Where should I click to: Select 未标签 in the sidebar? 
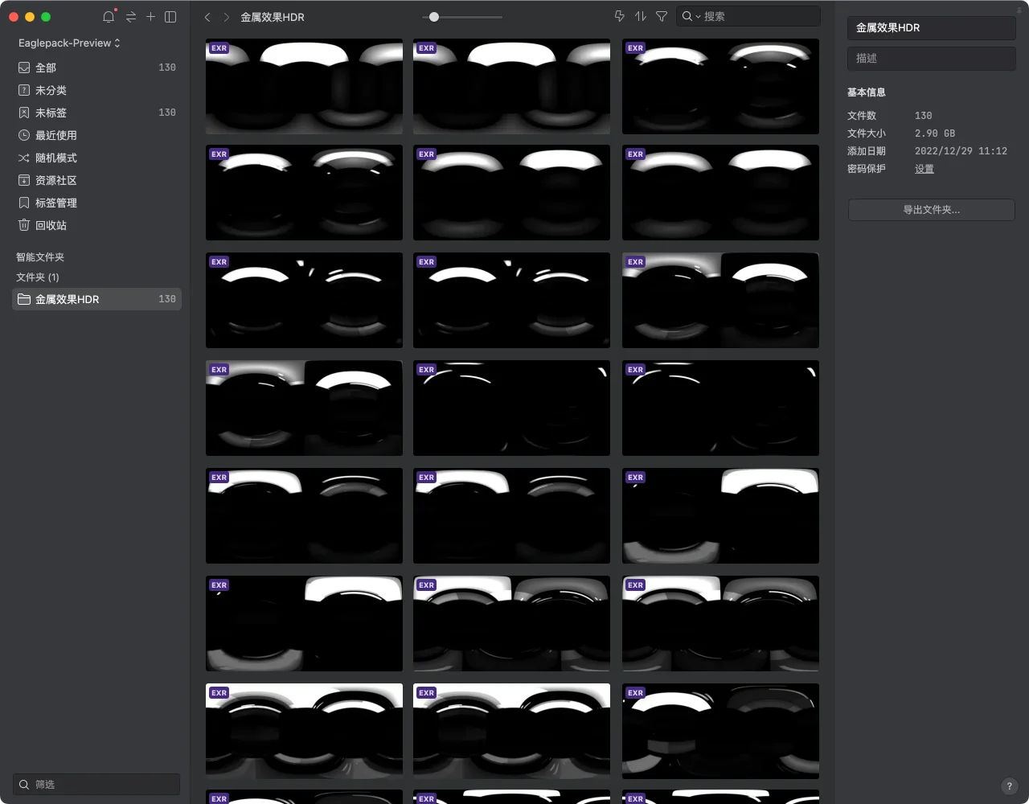point(96,113)
